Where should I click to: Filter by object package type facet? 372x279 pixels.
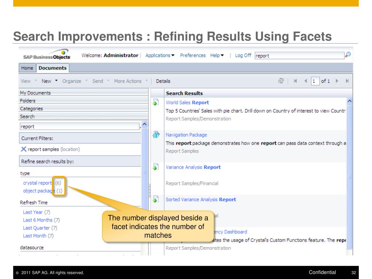tap(39, 190)
